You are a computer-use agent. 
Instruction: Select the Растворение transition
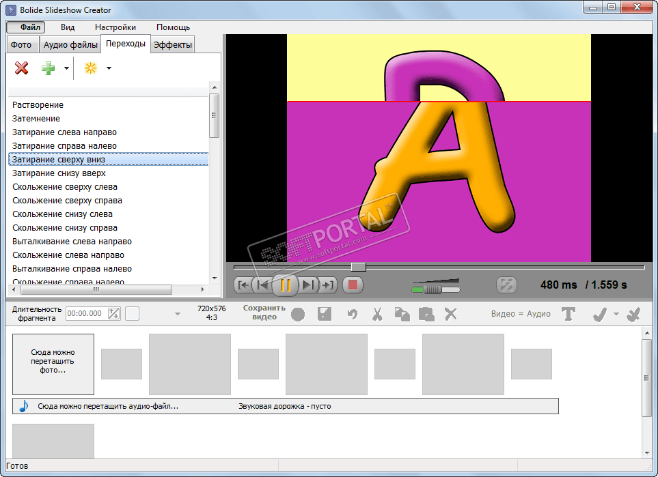pos(108,105)
